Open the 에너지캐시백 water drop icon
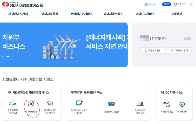This screenshot has width=196, height=124. [x=31, y=104]
